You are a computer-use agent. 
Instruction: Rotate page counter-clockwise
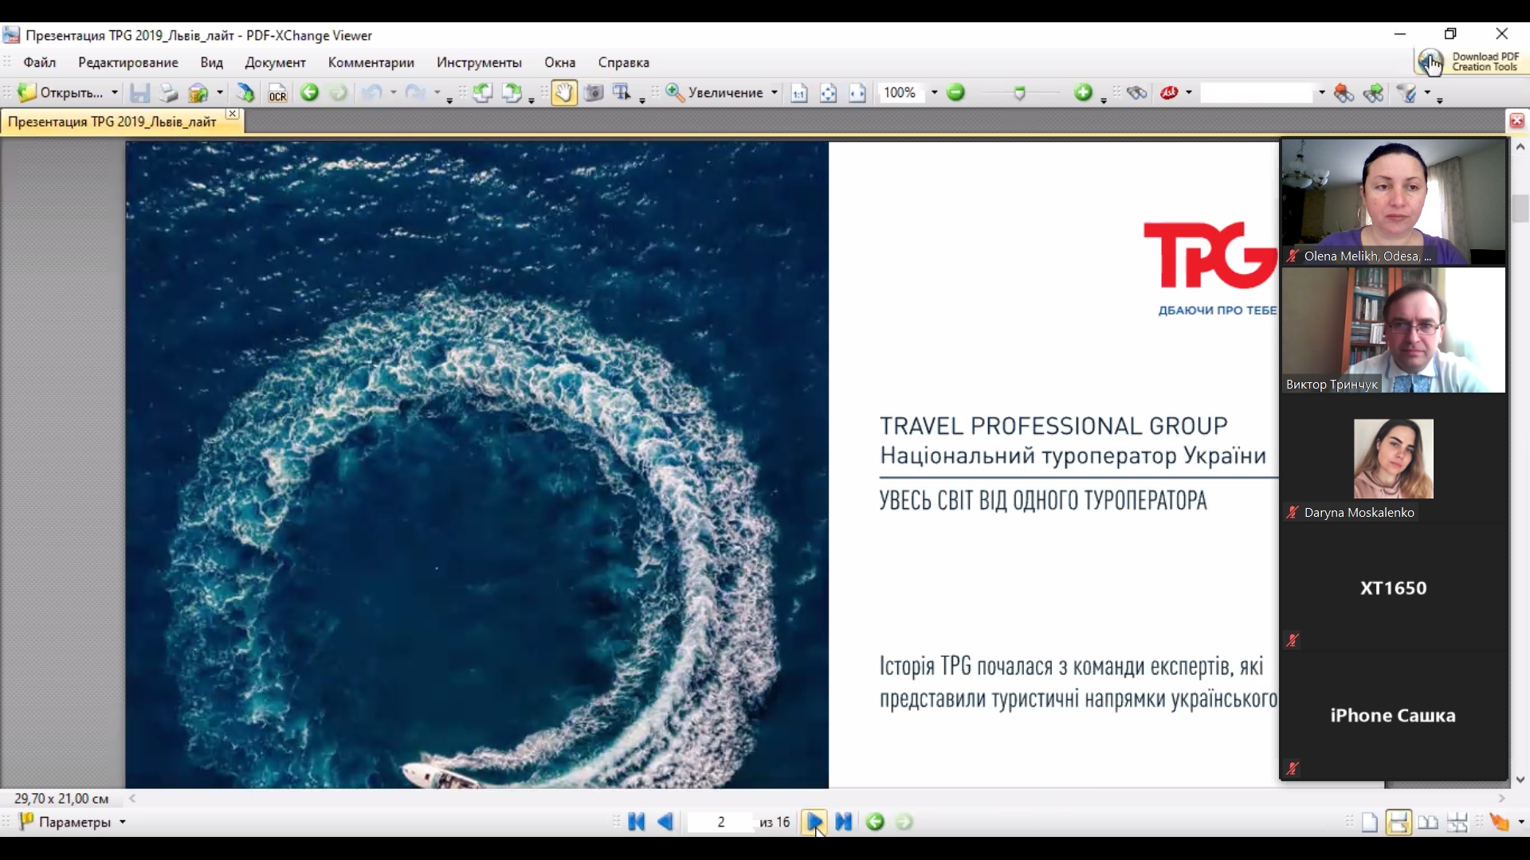(482, 92)
